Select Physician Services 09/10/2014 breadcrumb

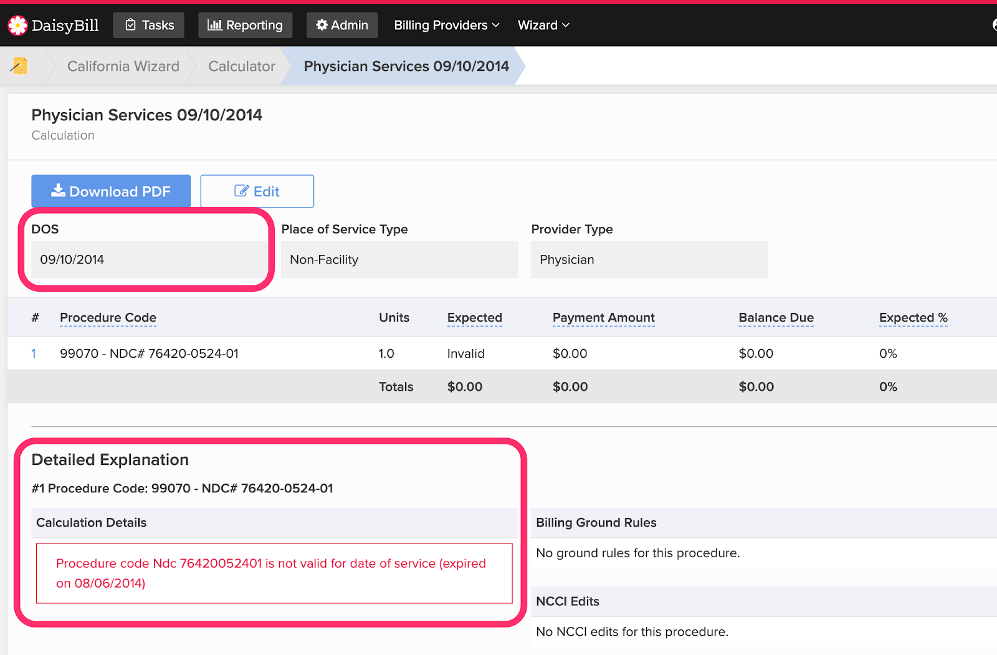(406, 66)
